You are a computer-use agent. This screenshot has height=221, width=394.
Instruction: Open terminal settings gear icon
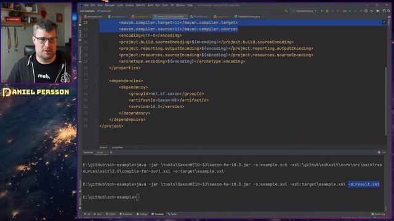(x=379, y=152)
